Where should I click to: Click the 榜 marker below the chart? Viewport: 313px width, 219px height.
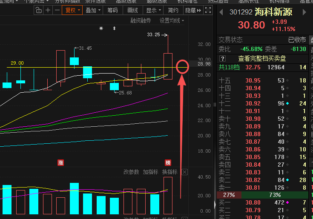point(168,162)
